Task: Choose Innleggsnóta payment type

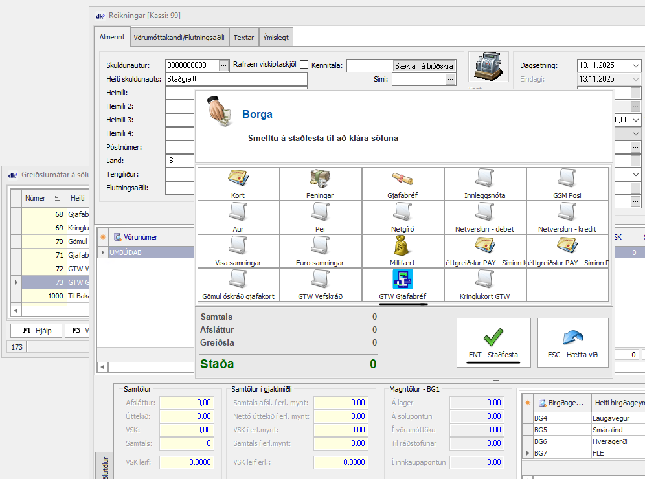Action: [484, 183]
